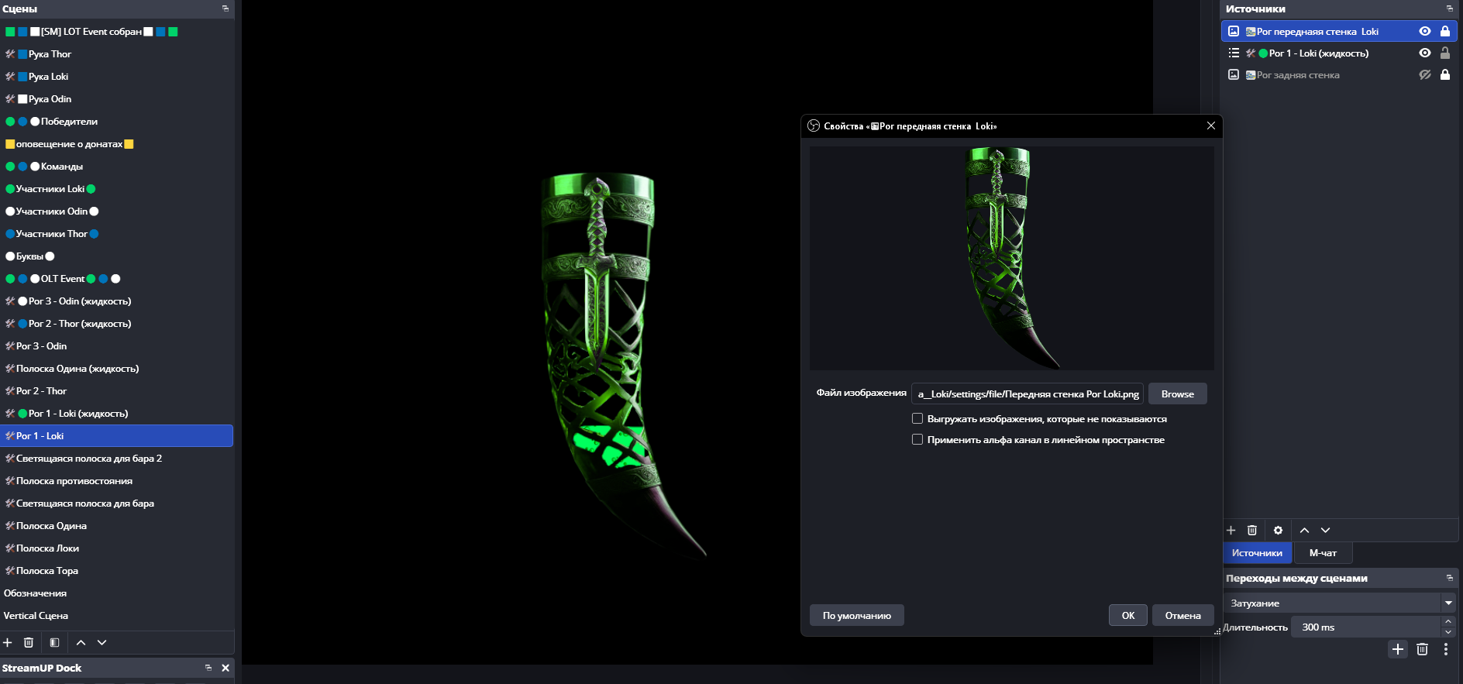The image size is (1463, 684).
Task: Move selected source down in Источники toolbar
Action: point(1325,531)
